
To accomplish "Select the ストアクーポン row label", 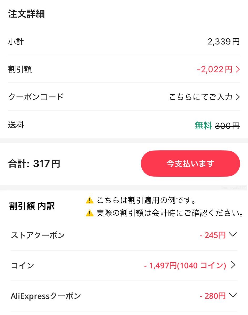I will [x=38, y=235].
